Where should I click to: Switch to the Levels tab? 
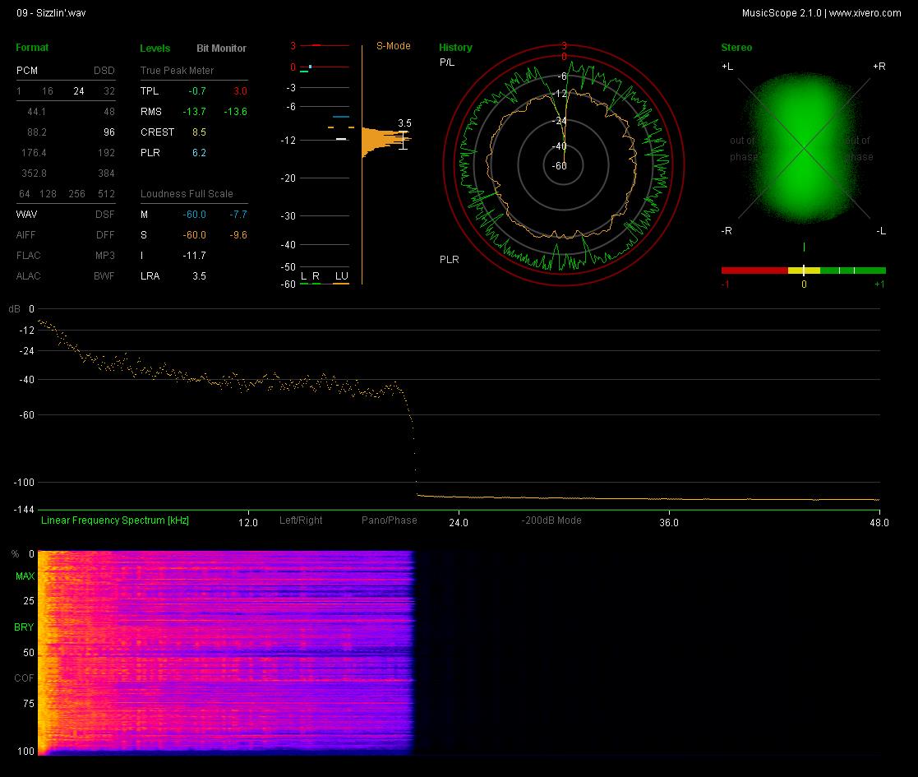pos(155,48)
